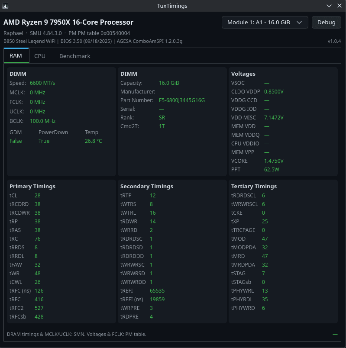Close the TuxTimings window

(x=340, y=6)
